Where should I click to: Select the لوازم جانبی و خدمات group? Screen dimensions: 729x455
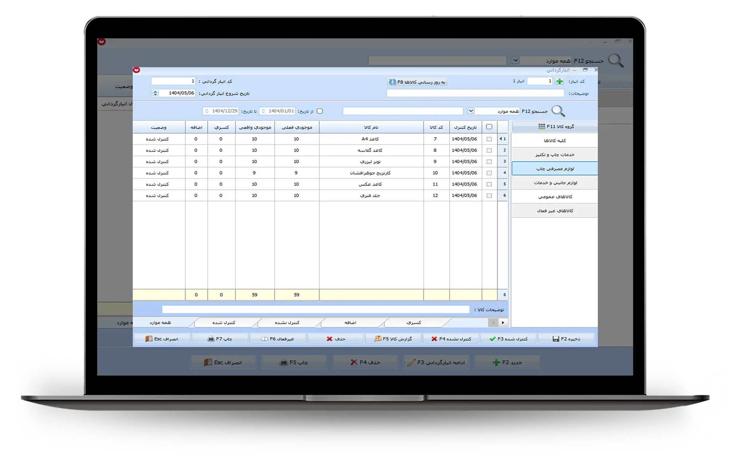(555, 183)
